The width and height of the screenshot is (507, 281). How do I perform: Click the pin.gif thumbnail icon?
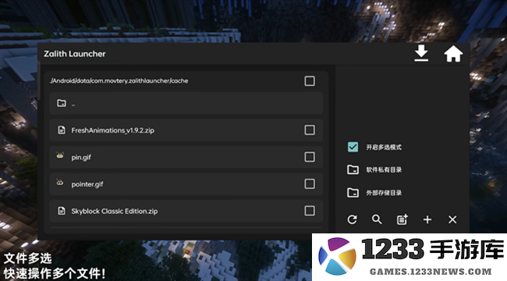[60, 155]
